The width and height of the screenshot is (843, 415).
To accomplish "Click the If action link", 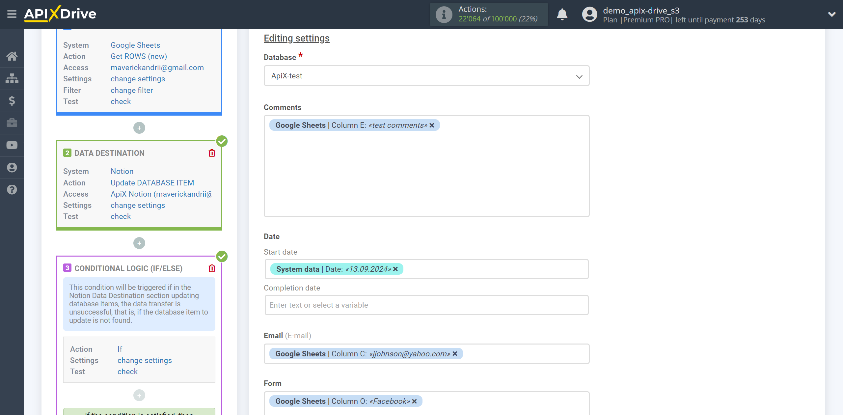I will pyautogui.click(x=120, y=349).
